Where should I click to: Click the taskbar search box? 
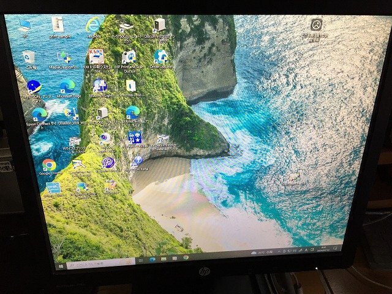click(101, 263)
